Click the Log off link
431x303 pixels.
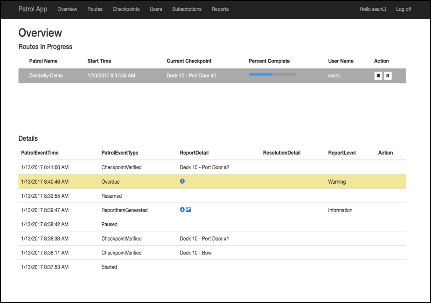click(x=403, y=9)
